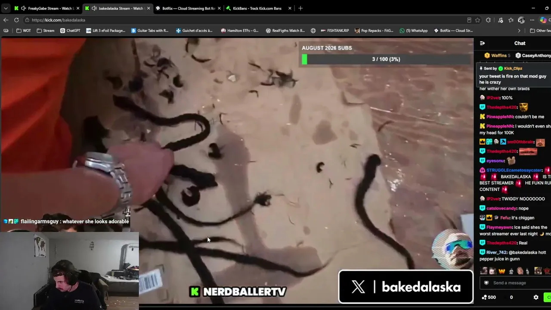Viewport: 551px width, 310px height.
Task: Switch to the KickBans Track Kick.com Bans tab
Action: [x=259, y=8]
